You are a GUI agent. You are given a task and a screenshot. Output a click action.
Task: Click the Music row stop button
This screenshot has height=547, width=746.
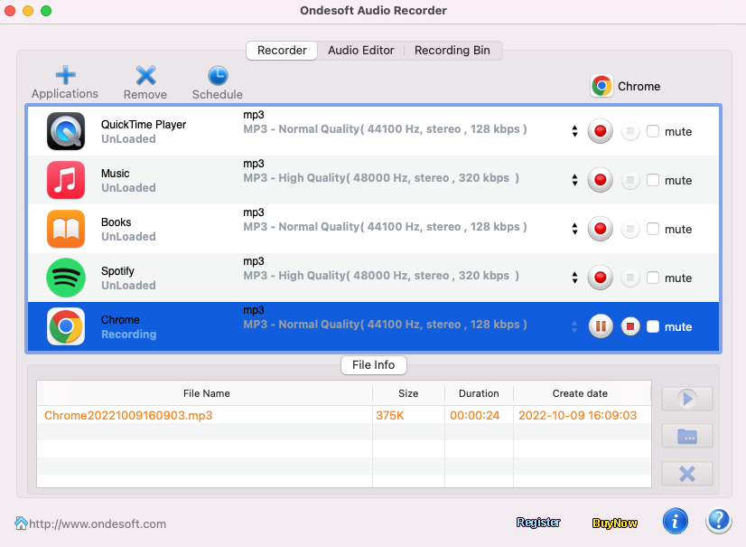point(630,180)
